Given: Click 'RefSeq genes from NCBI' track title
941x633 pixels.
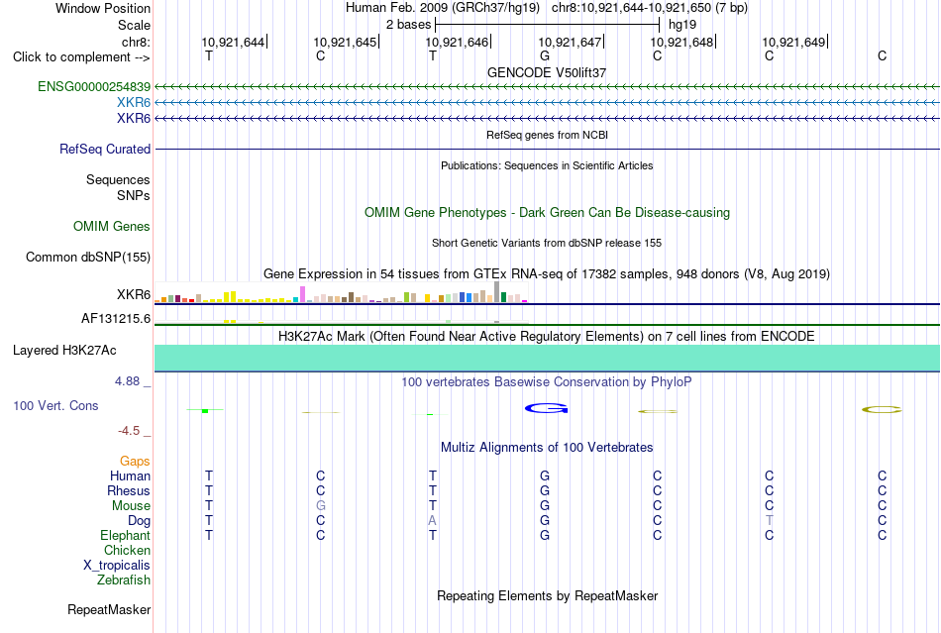Looking at the screenshot, I should [547, 135].
